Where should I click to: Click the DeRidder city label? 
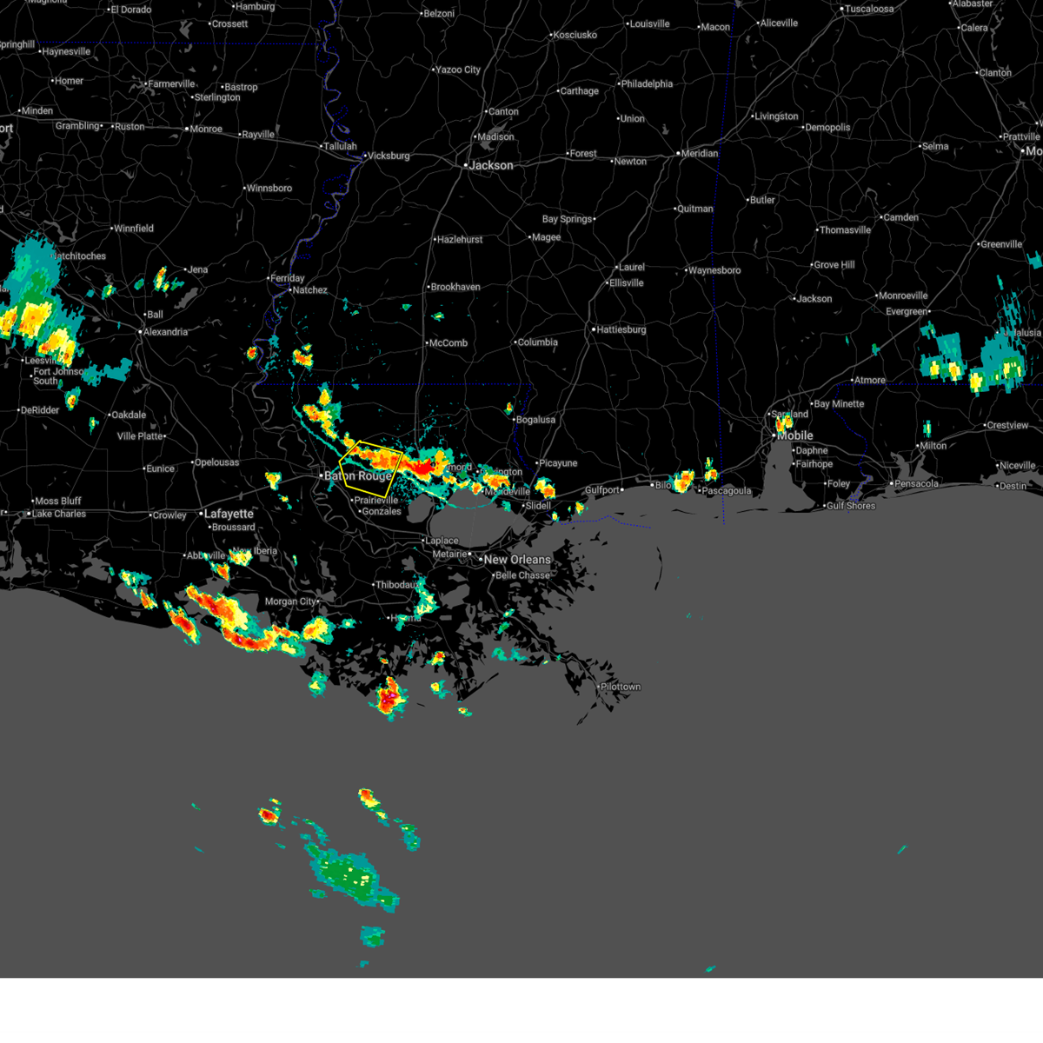coord(40,410)
